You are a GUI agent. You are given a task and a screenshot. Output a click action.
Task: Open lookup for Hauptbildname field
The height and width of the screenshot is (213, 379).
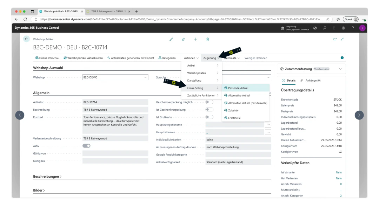click(x=268, y=132)
